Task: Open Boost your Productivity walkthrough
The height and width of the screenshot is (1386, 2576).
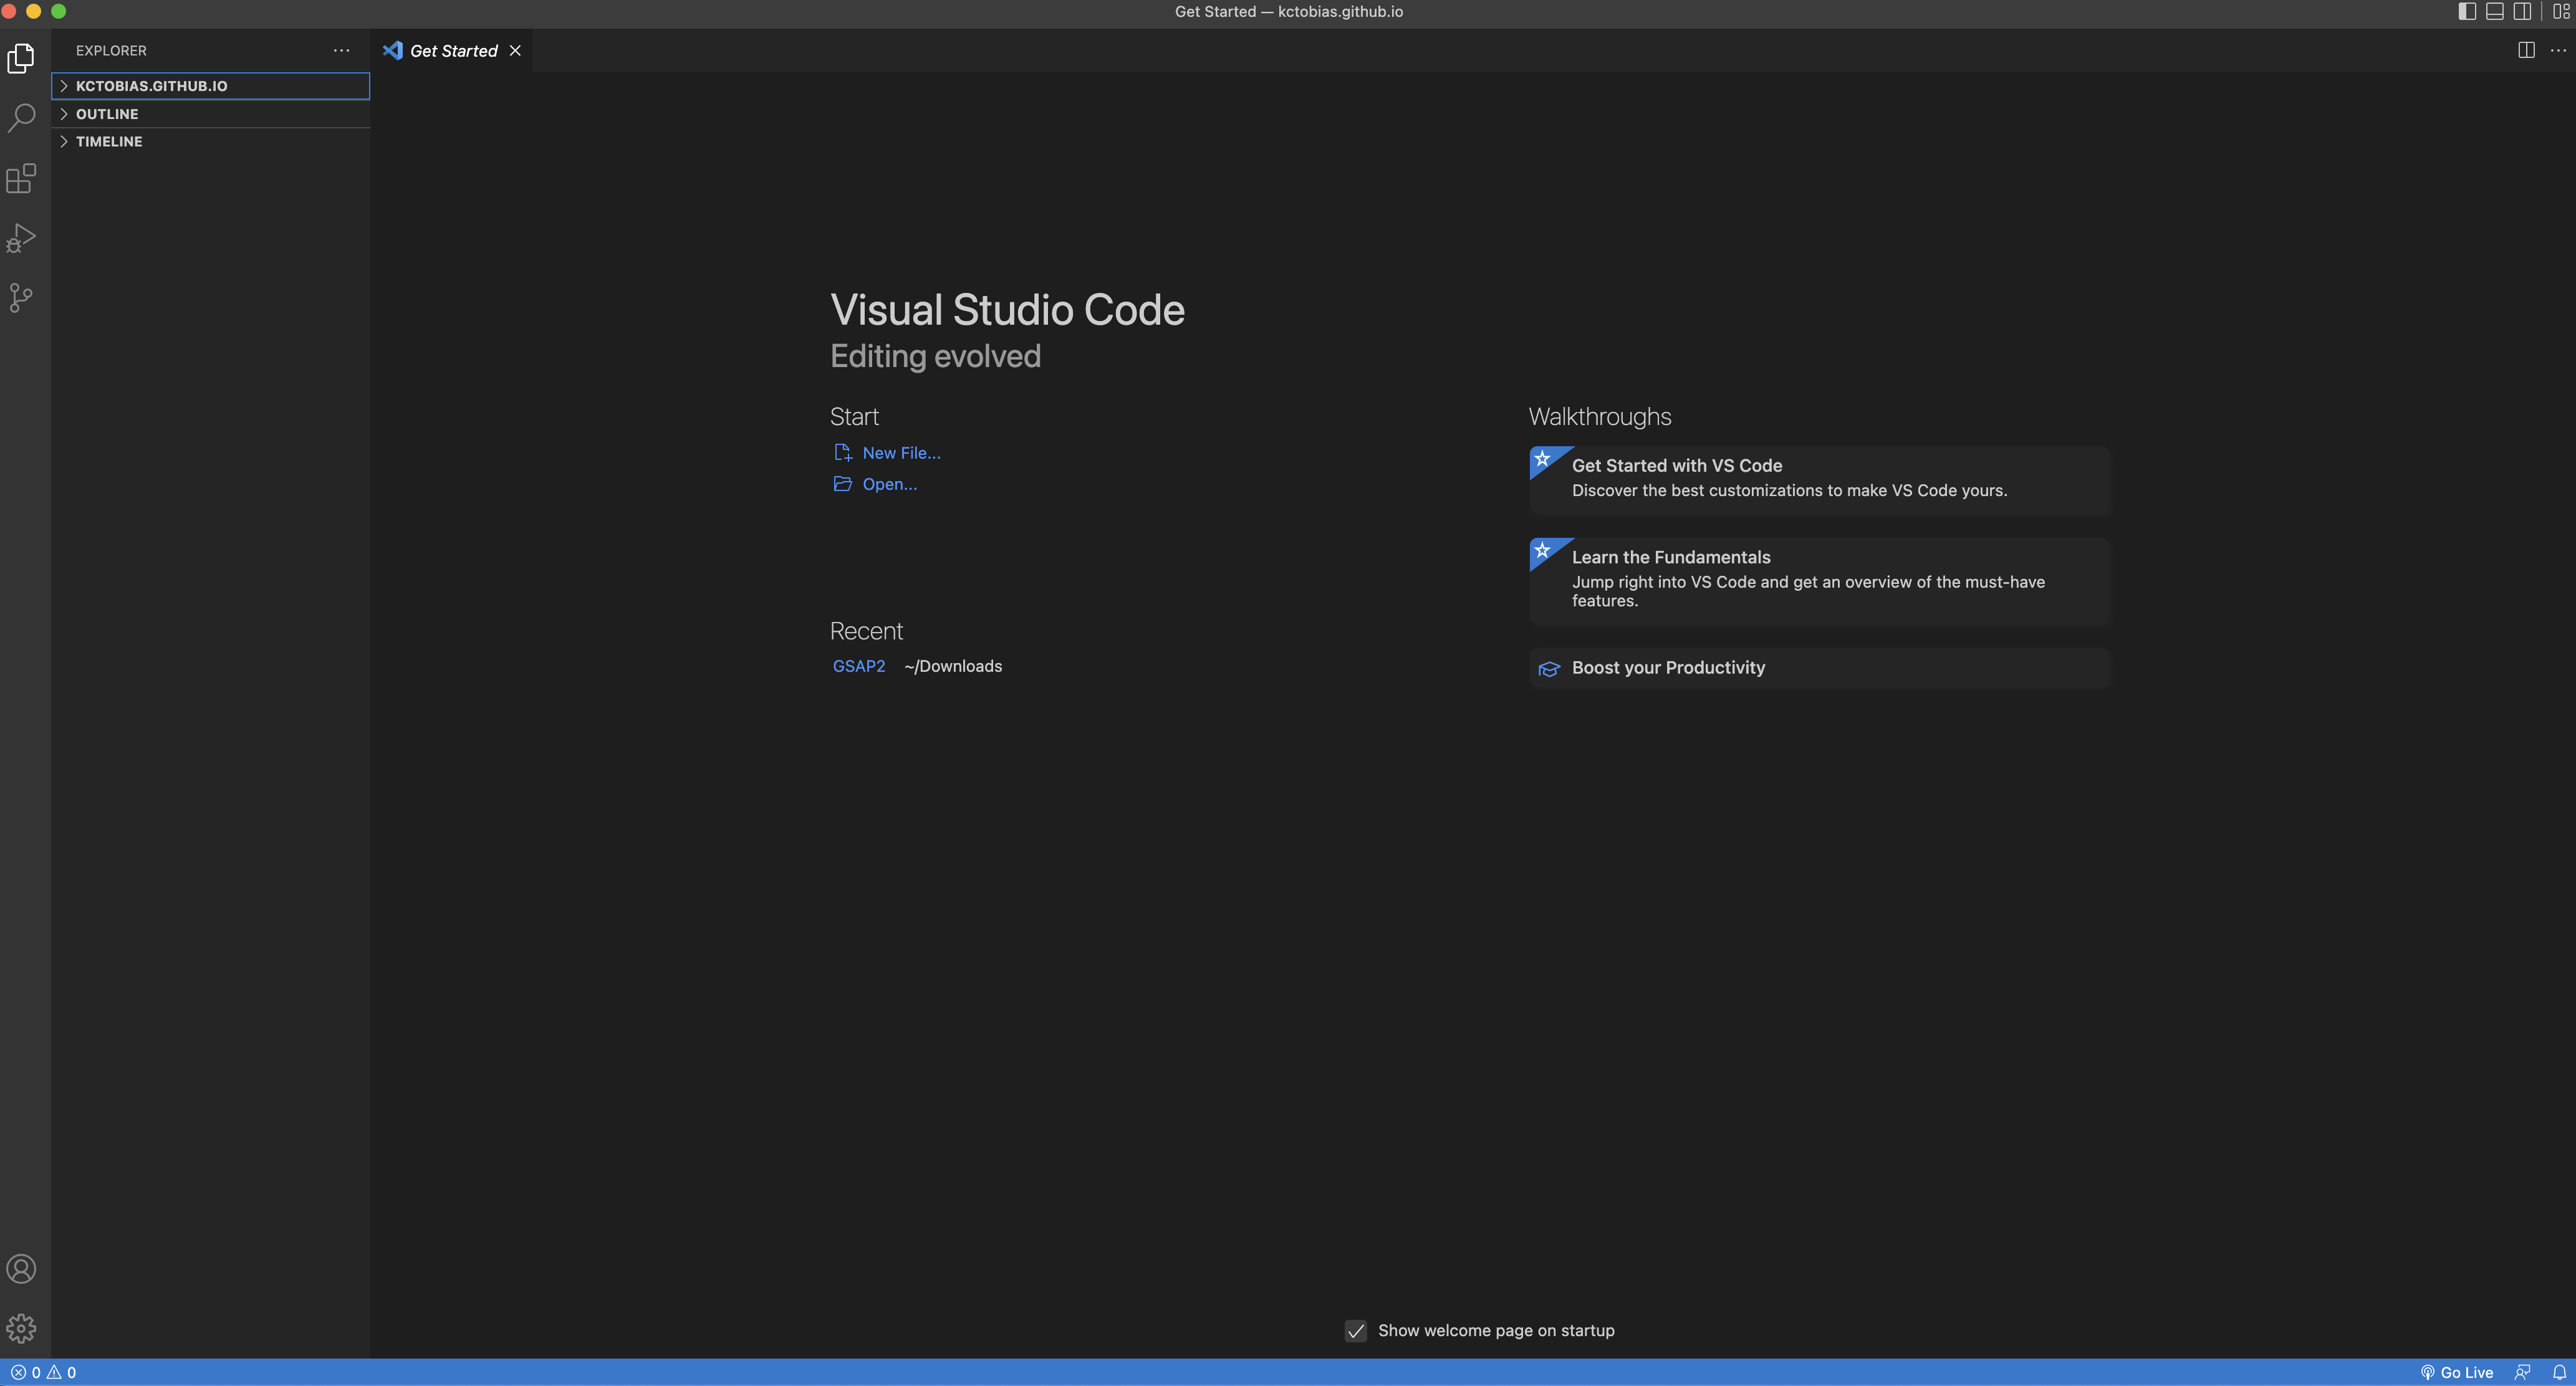Action: point(1819,667)
